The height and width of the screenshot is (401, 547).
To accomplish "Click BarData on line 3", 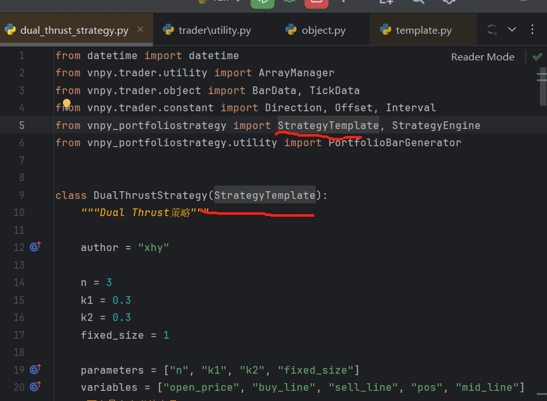I will [x=274, y=90].
